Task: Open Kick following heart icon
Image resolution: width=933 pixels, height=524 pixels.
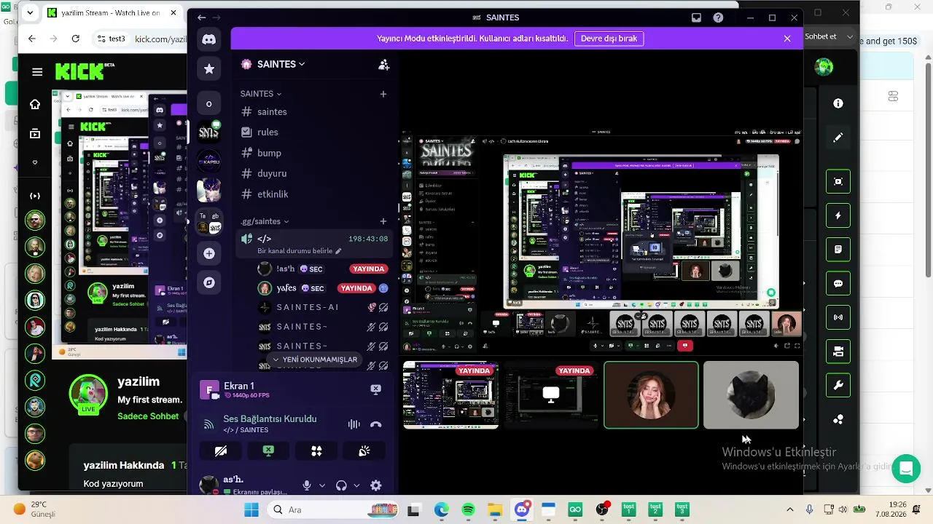Action: [x=34, y=162]
